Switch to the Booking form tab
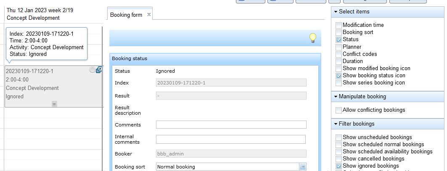Viewport: 447px width, 171px height. pyautogui.click(x=126, y=15)
